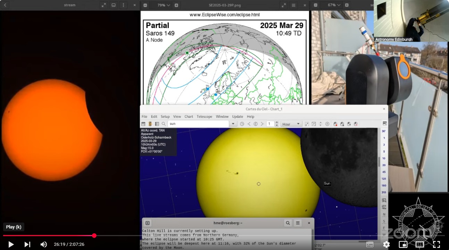Open YouTube player settings gear
This screenshot has width=449, height=250.
click(386, 244)
